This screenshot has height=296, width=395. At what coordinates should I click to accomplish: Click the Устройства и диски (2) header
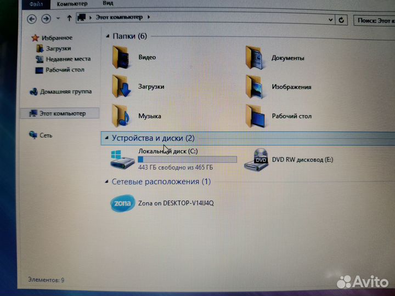pyautogui.click(x=153, y=138)
